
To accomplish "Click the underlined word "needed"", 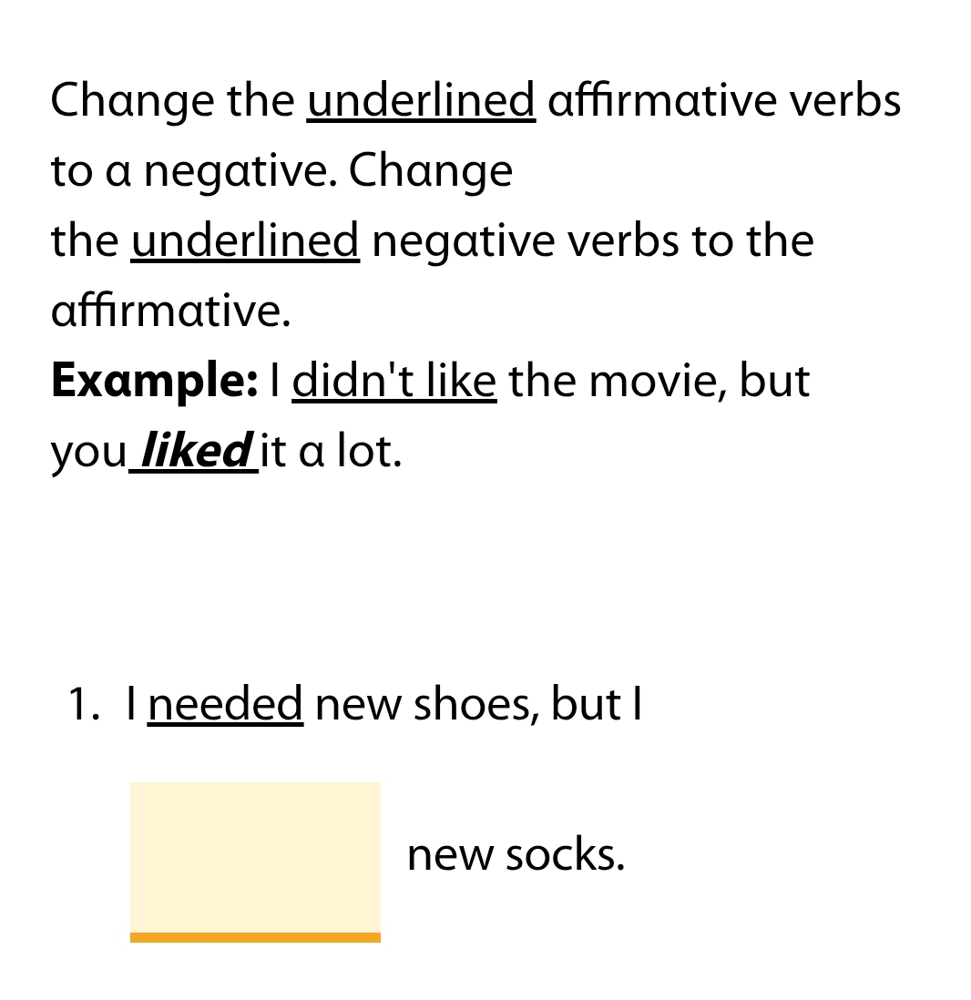I will click(x=225, y=704).
